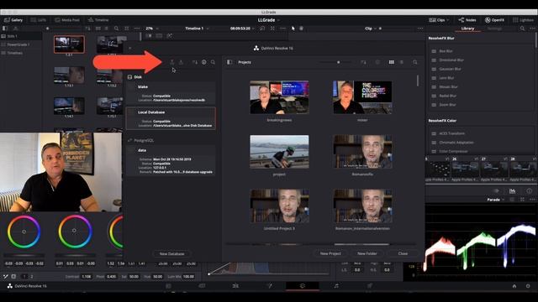Click the Contrast value field
The width and height of the screenshot is (538, 302).
point(86,276)
